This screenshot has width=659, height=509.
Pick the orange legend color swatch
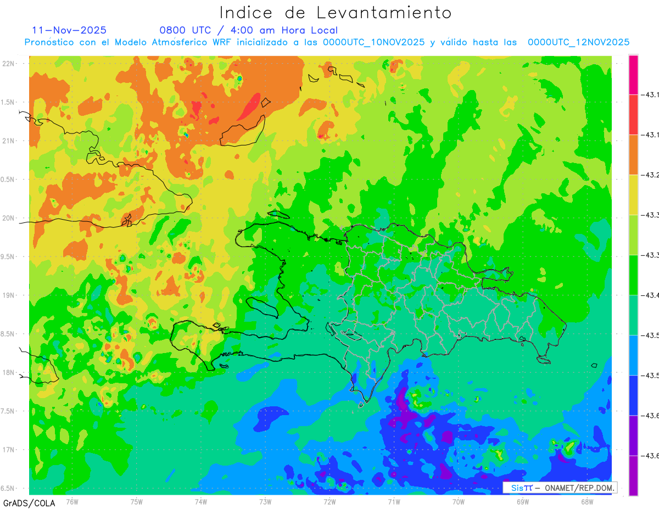pyautogui.click(x=633, y=155)
